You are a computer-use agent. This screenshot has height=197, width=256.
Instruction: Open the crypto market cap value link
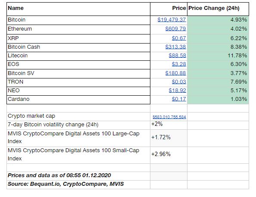point(169,117)
